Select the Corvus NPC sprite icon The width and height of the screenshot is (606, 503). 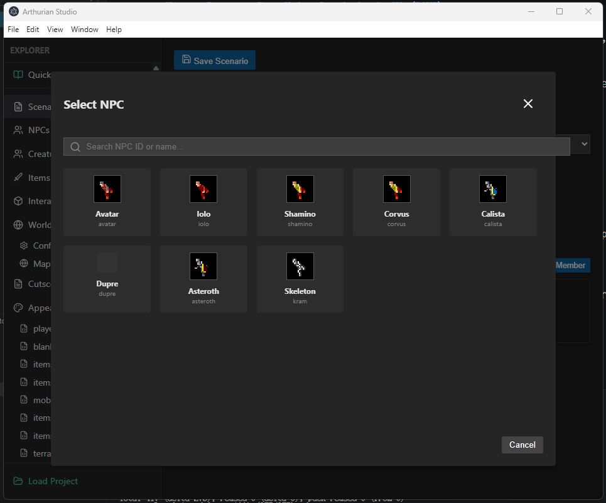click(x=396, y=189)
